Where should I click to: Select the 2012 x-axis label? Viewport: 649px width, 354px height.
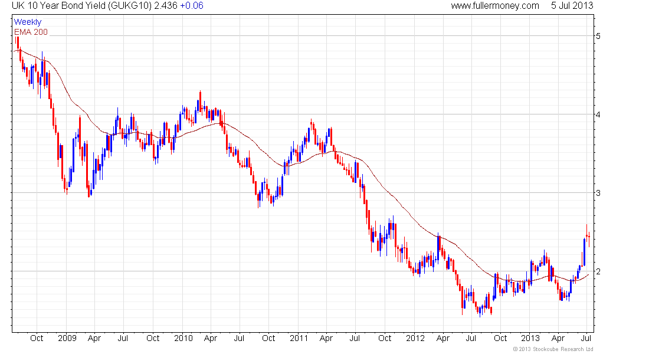415,338
